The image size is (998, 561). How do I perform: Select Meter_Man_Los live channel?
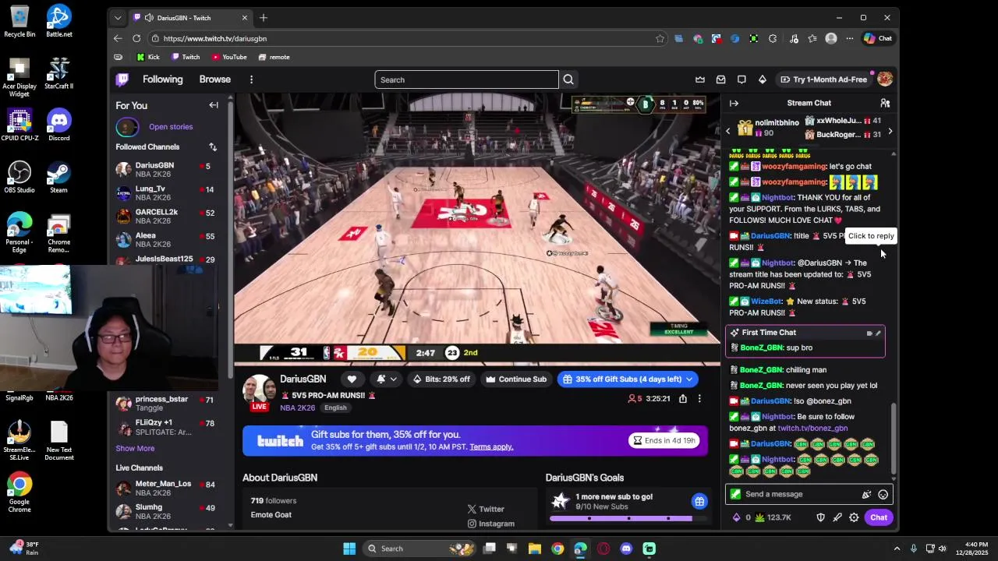point(170,489)
